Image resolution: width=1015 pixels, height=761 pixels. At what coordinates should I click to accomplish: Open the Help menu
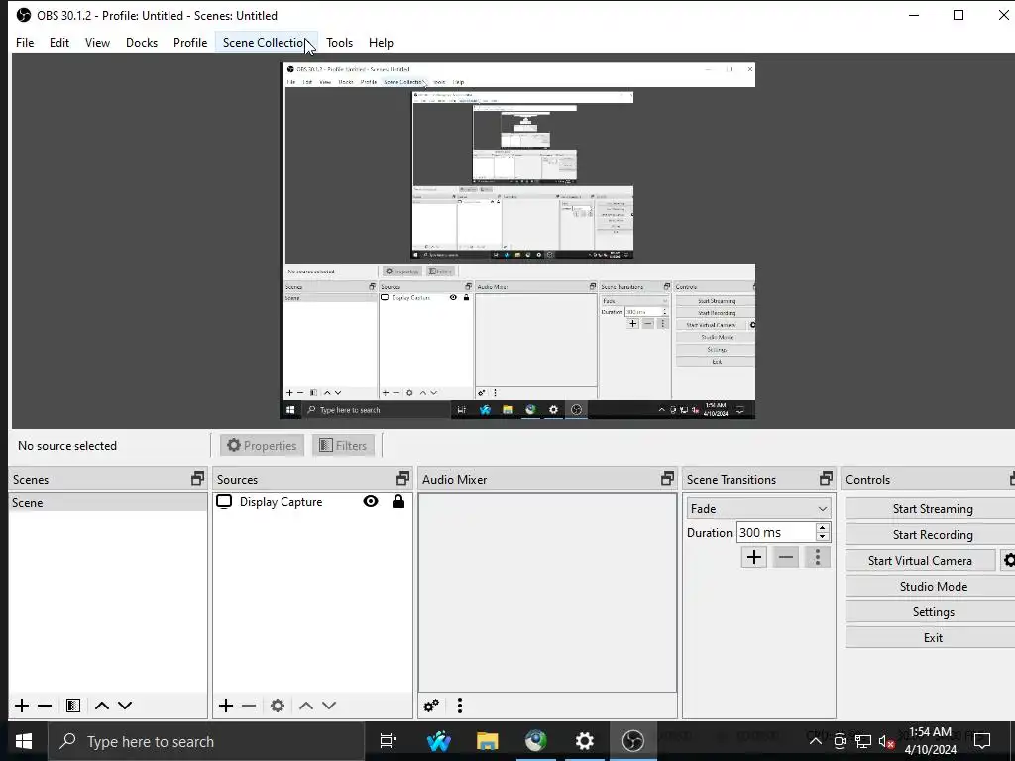point(381,42)
